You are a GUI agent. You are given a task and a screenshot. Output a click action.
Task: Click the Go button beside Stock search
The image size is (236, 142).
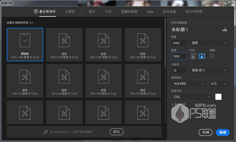click(117, 132)
